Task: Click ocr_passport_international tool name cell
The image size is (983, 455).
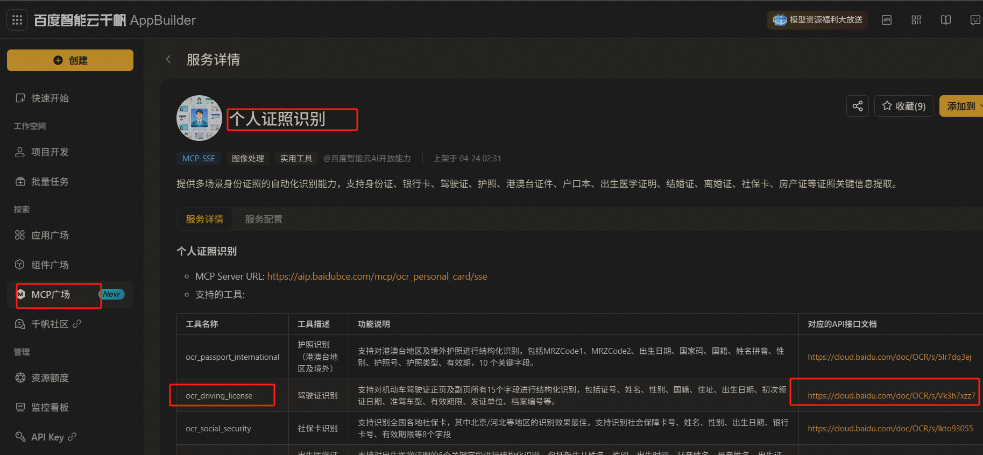Action: [x=232, y=357]
